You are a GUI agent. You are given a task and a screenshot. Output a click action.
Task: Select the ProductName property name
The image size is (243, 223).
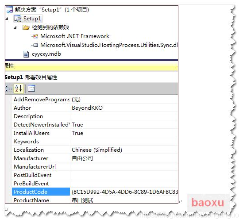41,200
